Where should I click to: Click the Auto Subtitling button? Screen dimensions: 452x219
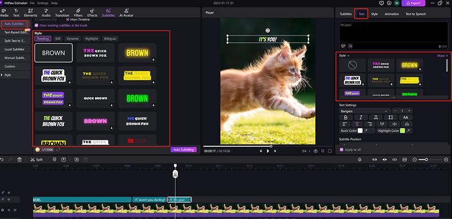click(183, 150)
